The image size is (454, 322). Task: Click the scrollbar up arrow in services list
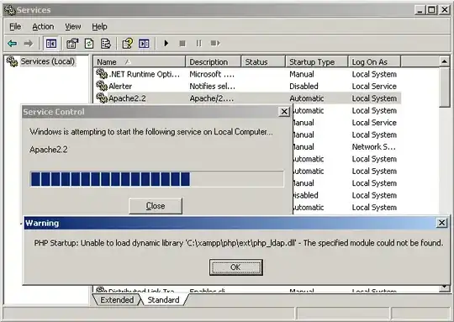pos(444,61)
